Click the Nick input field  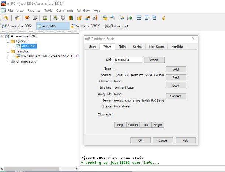pyautogui.click(x=128, y=60)
